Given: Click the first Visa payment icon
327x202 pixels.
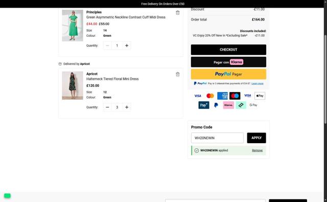Looking at the screenshot, I should (x=198, y=96).
